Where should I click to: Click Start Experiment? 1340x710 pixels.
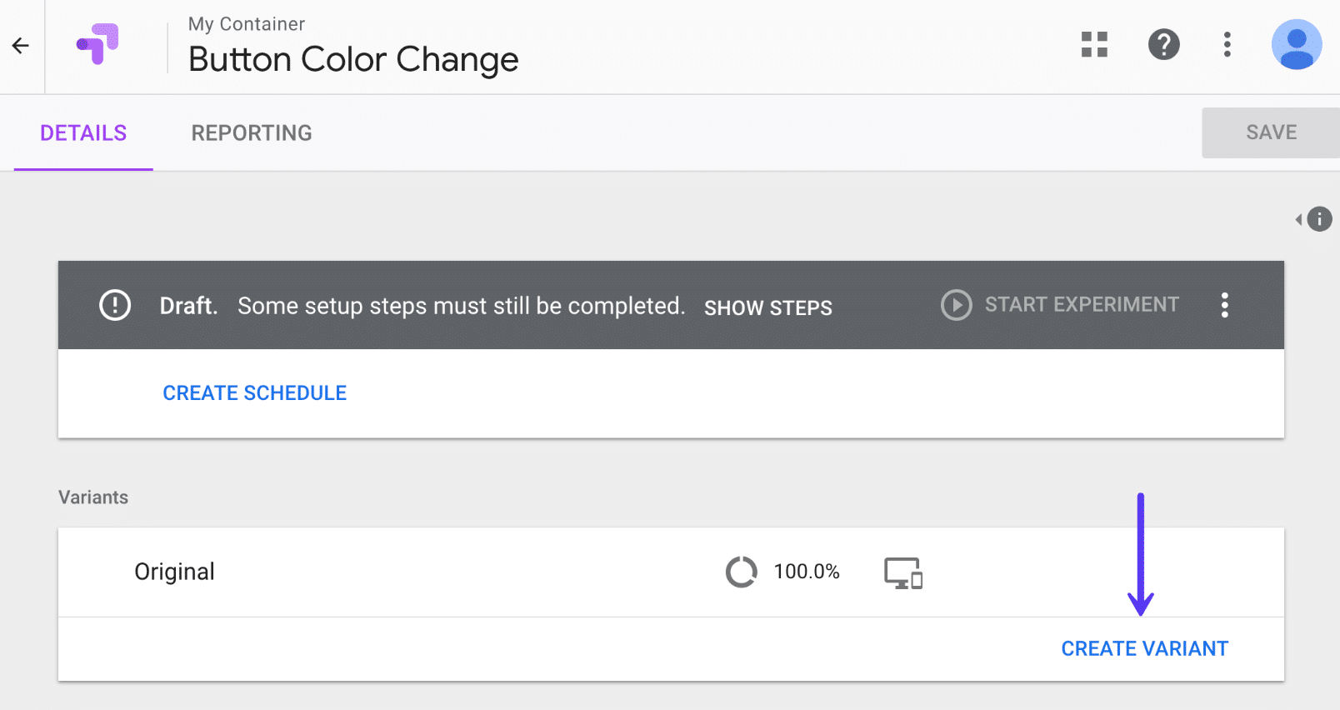(x=1082, y=304)
